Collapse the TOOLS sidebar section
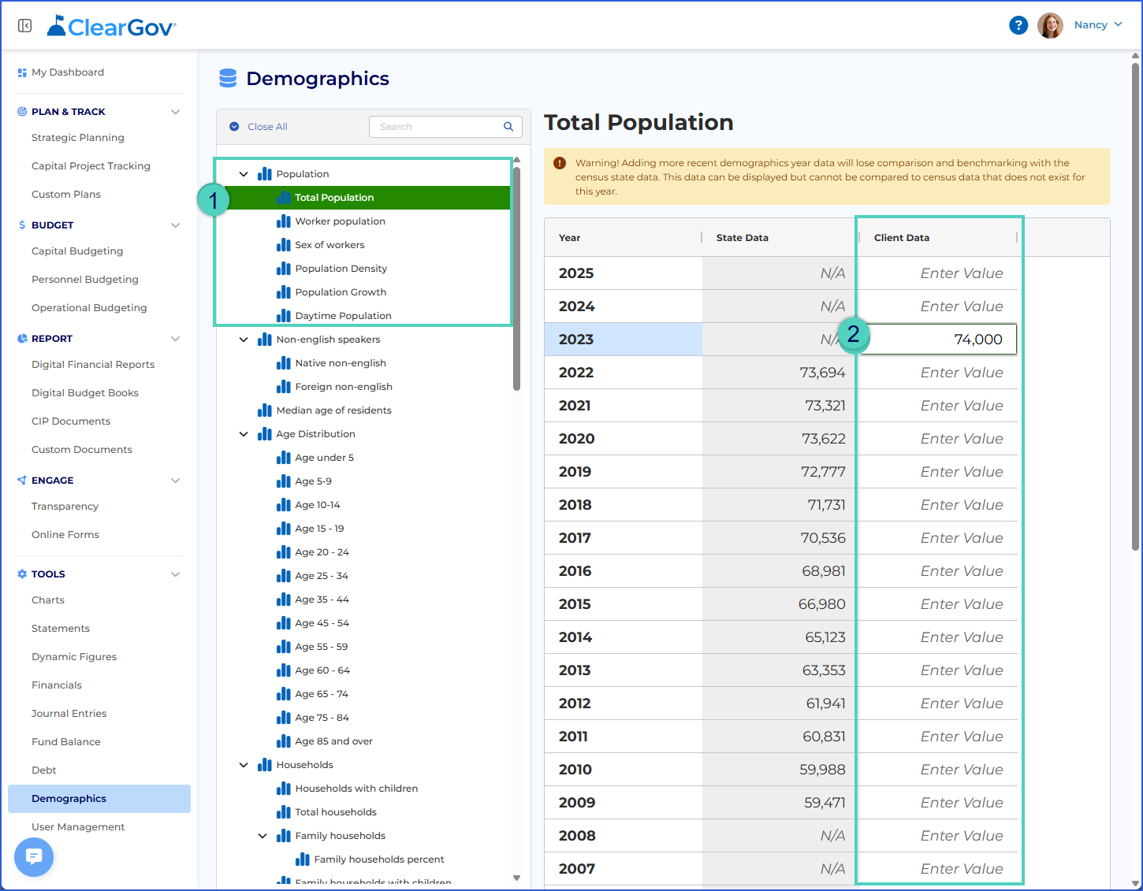Viewport: 1143px width, 891px height. (x=175, y=574)
